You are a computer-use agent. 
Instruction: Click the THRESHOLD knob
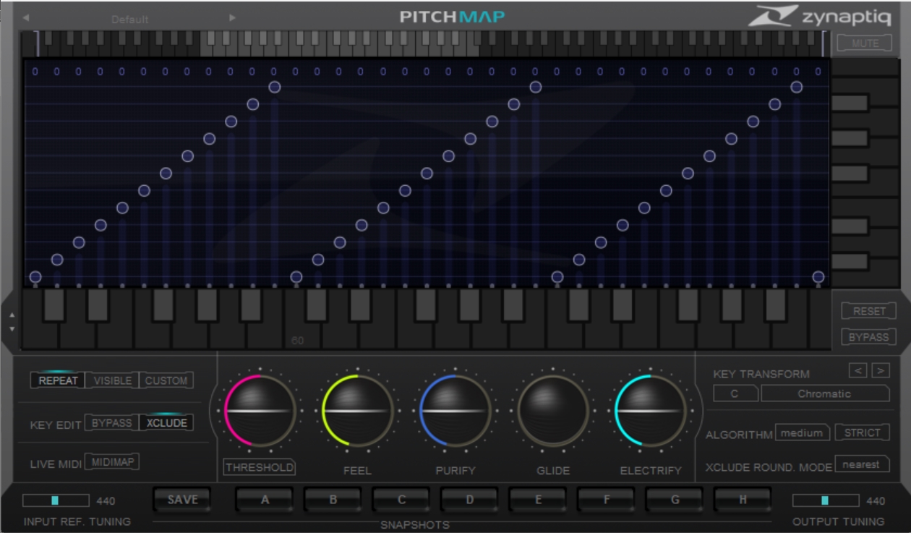point(260,411)
